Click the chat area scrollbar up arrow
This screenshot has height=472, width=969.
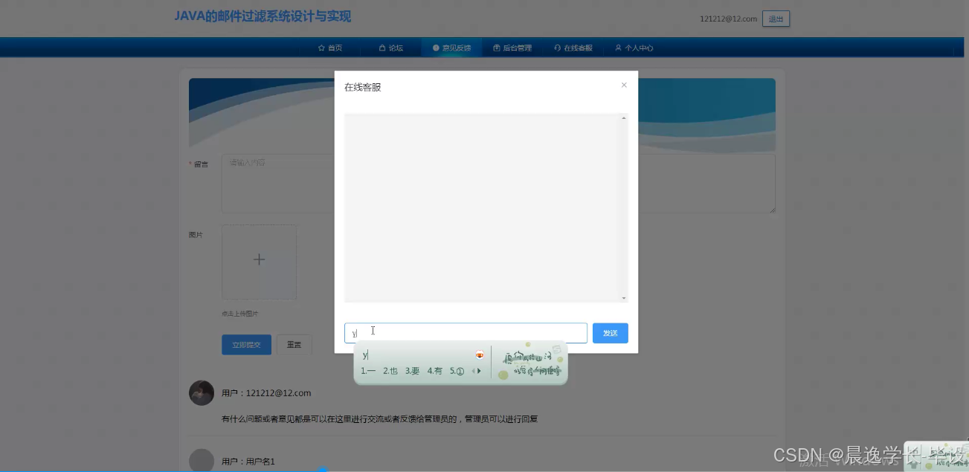tap(624, 117)
